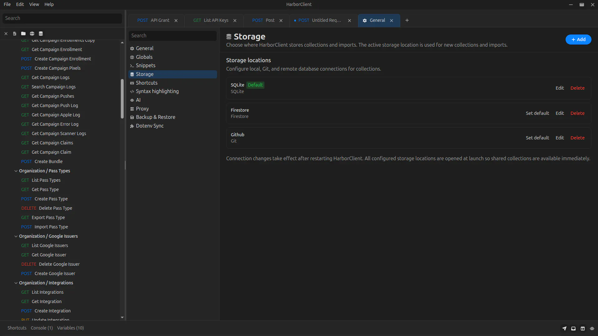
Task: Close the API Grant tab
Action: (176, 21)
